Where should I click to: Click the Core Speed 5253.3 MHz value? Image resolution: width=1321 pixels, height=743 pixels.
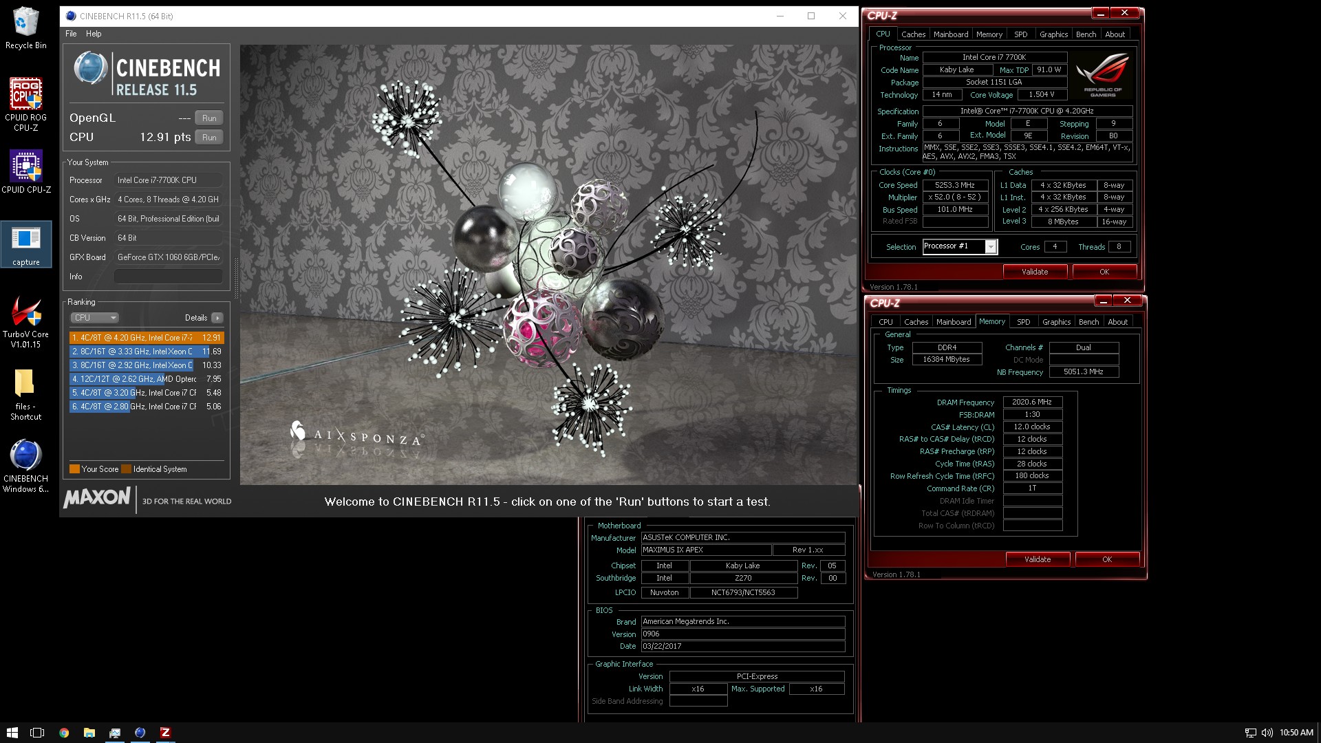(955, 185)
